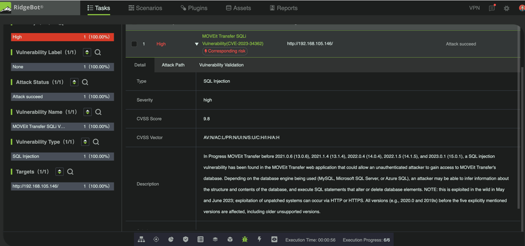Open the pie chart icon in bottom toolbar

[x=171, y=239]
